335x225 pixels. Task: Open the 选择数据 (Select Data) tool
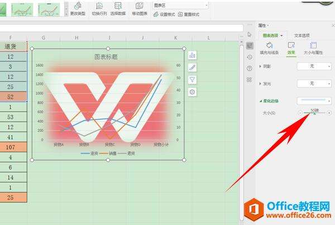pos(118,9)
